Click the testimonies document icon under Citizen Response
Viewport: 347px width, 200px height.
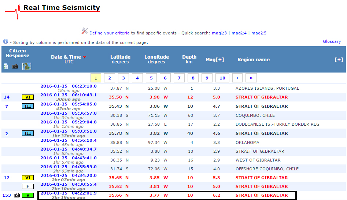point(6,66)
